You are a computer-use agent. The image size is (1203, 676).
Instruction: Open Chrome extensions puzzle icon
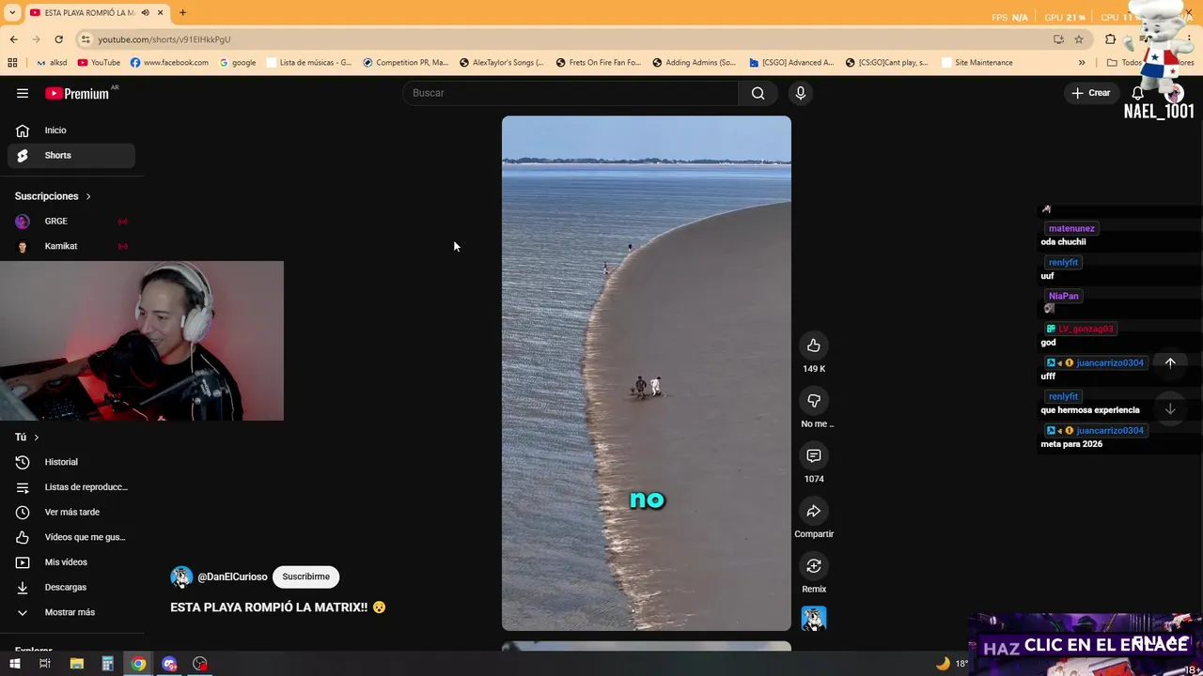1111,39
